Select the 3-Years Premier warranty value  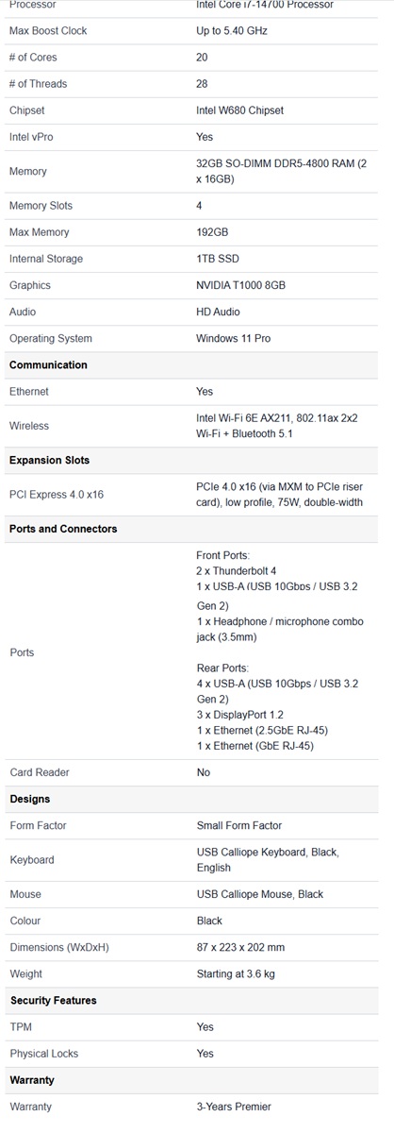pos(234,1106)
